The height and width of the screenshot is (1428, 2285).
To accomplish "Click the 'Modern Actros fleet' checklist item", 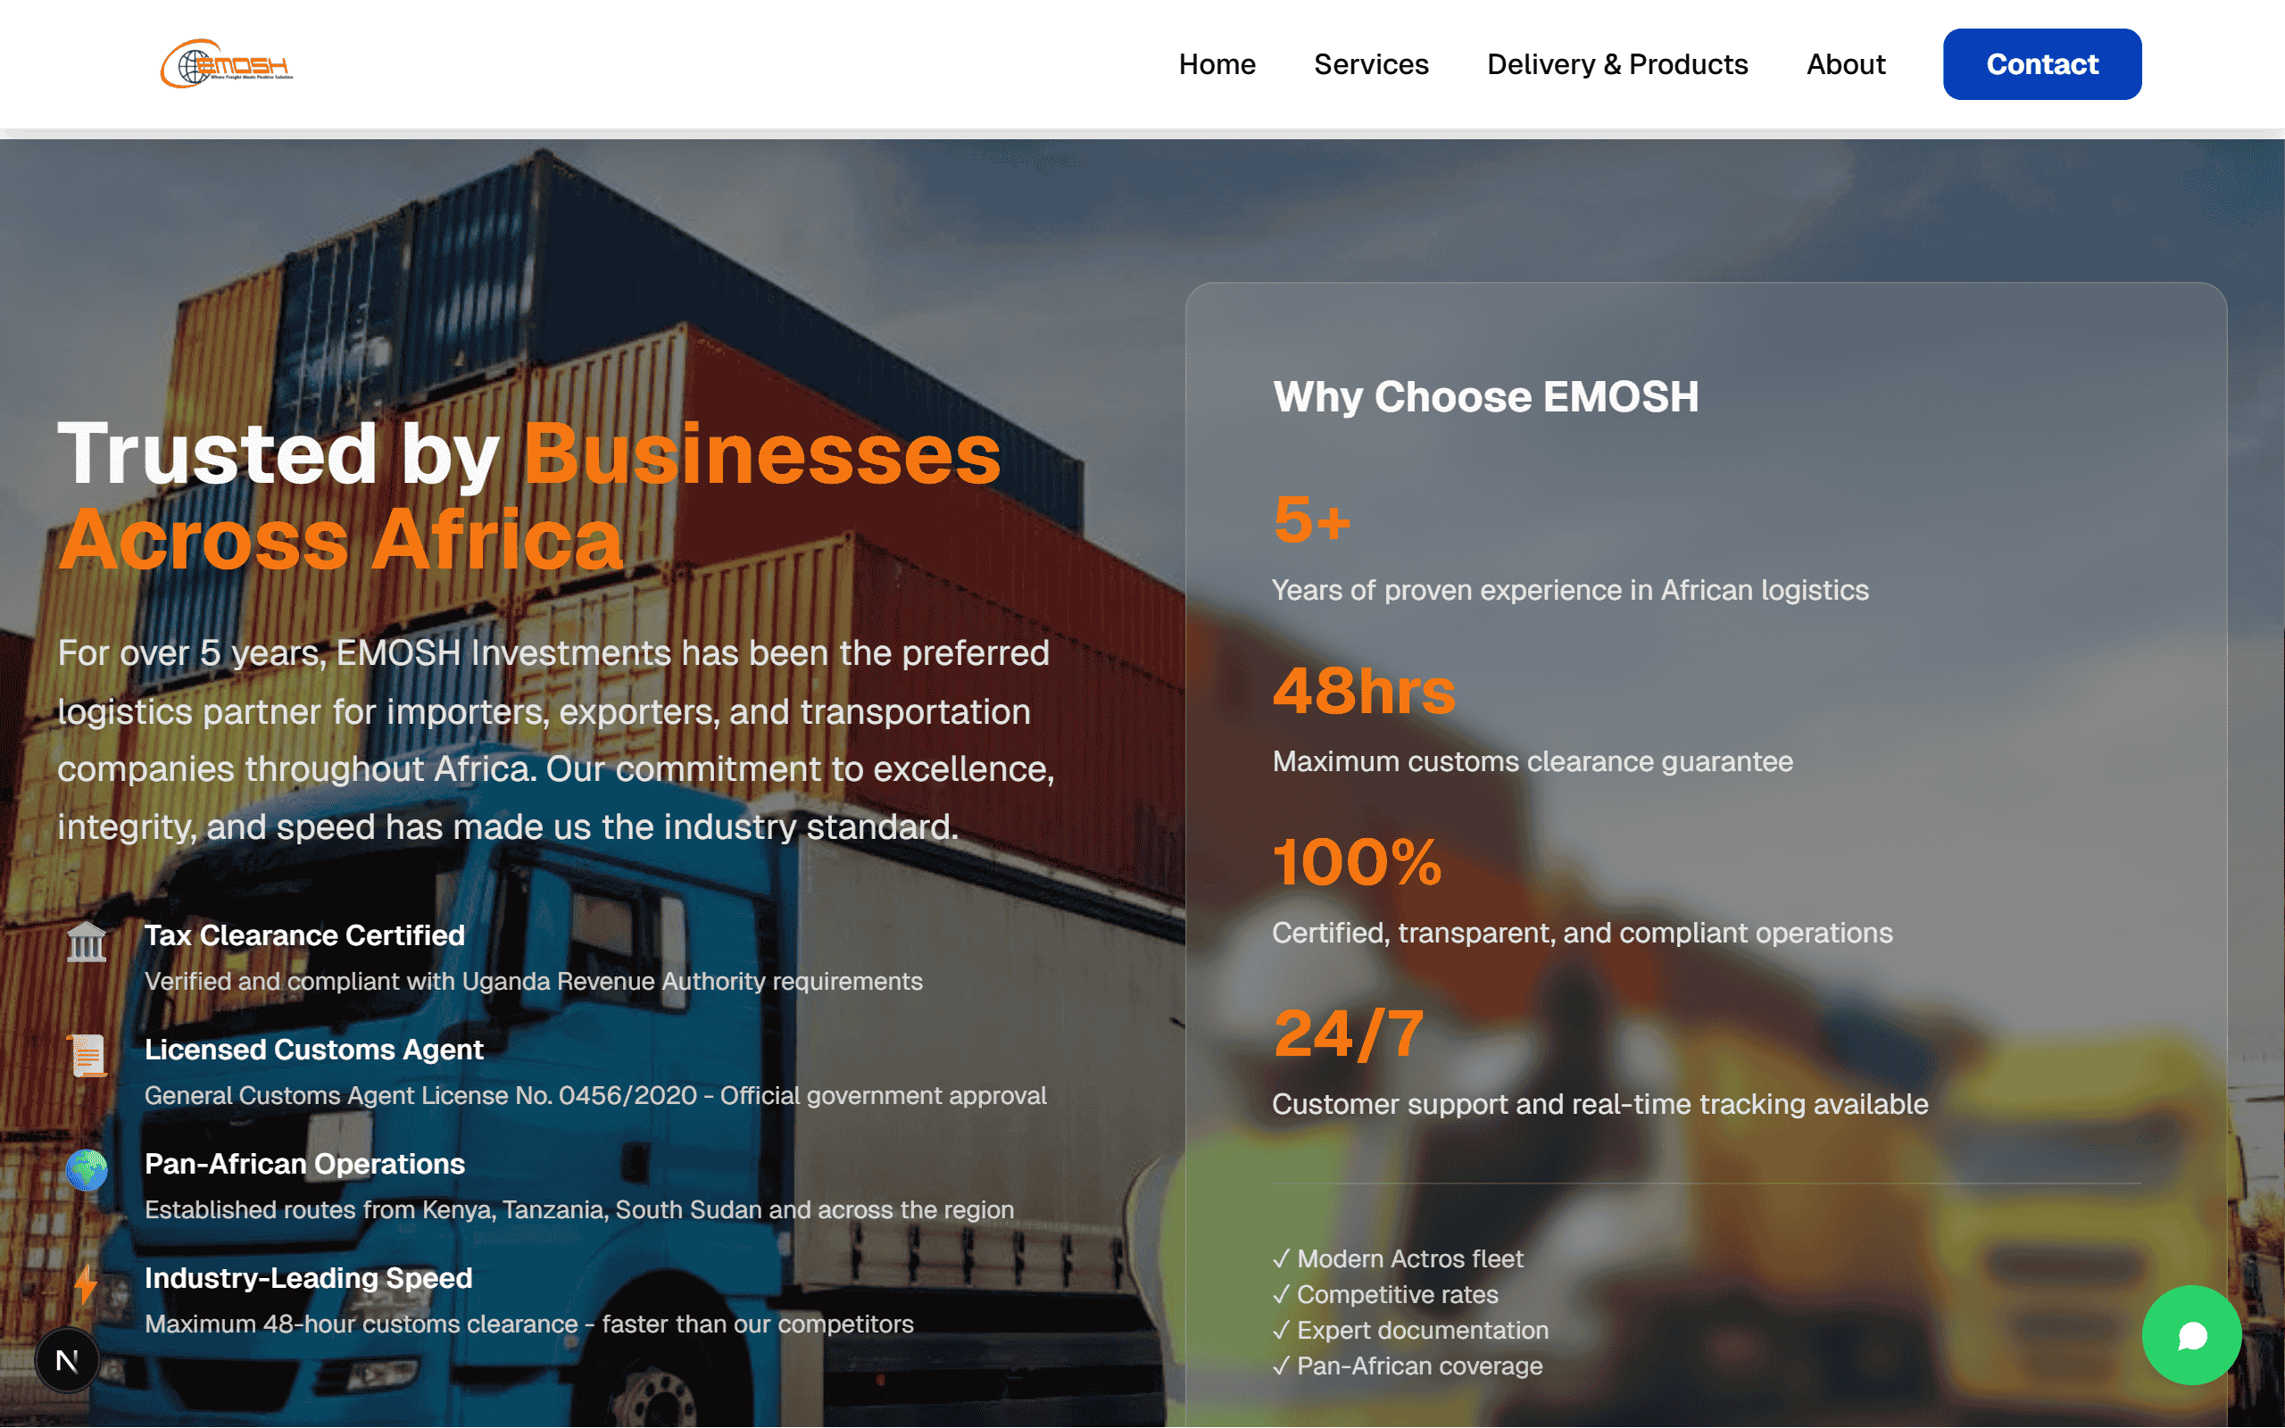I will pyautogui.click(x=1399, y=1259).
